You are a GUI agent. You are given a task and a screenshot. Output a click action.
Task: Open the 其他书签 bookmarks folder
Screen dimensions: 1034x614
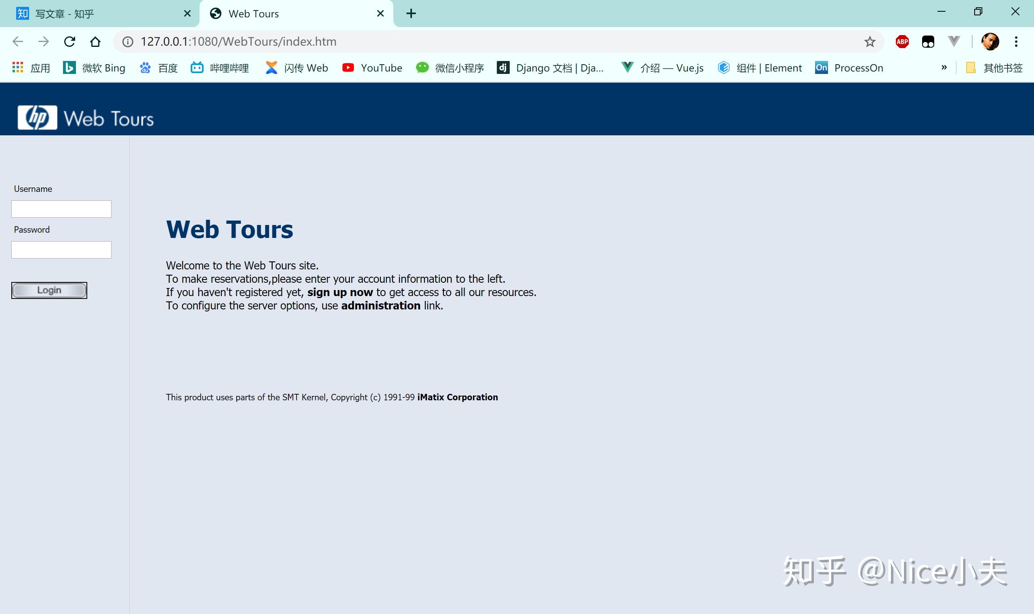point(994,67)
